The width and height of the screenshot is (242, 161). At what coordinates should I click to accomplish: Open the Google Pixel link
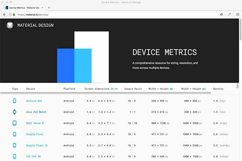(x=35, y=134)
